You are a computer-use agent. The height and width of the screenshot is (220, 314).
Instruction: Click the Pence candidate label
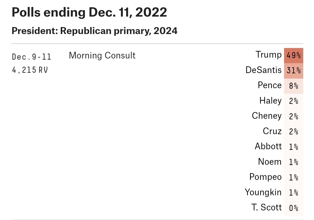(270, 85)
